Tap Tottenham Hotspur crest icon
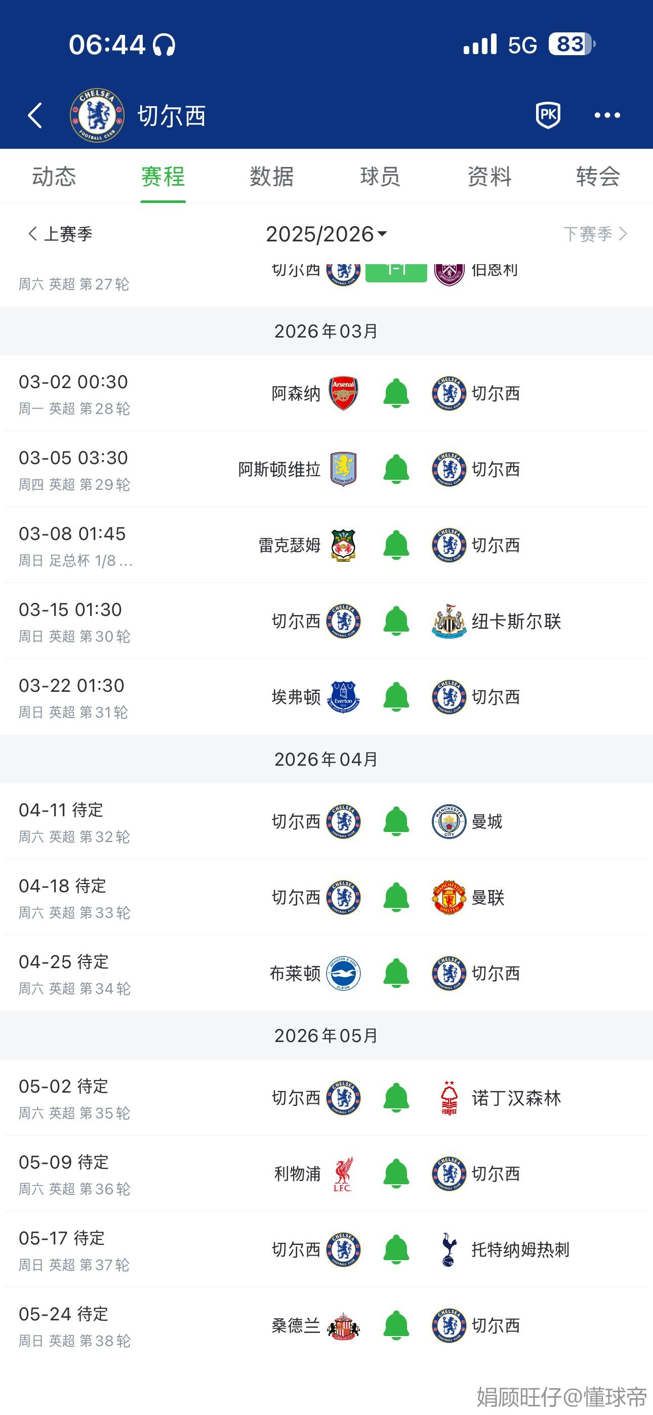 pos(449,1250)
